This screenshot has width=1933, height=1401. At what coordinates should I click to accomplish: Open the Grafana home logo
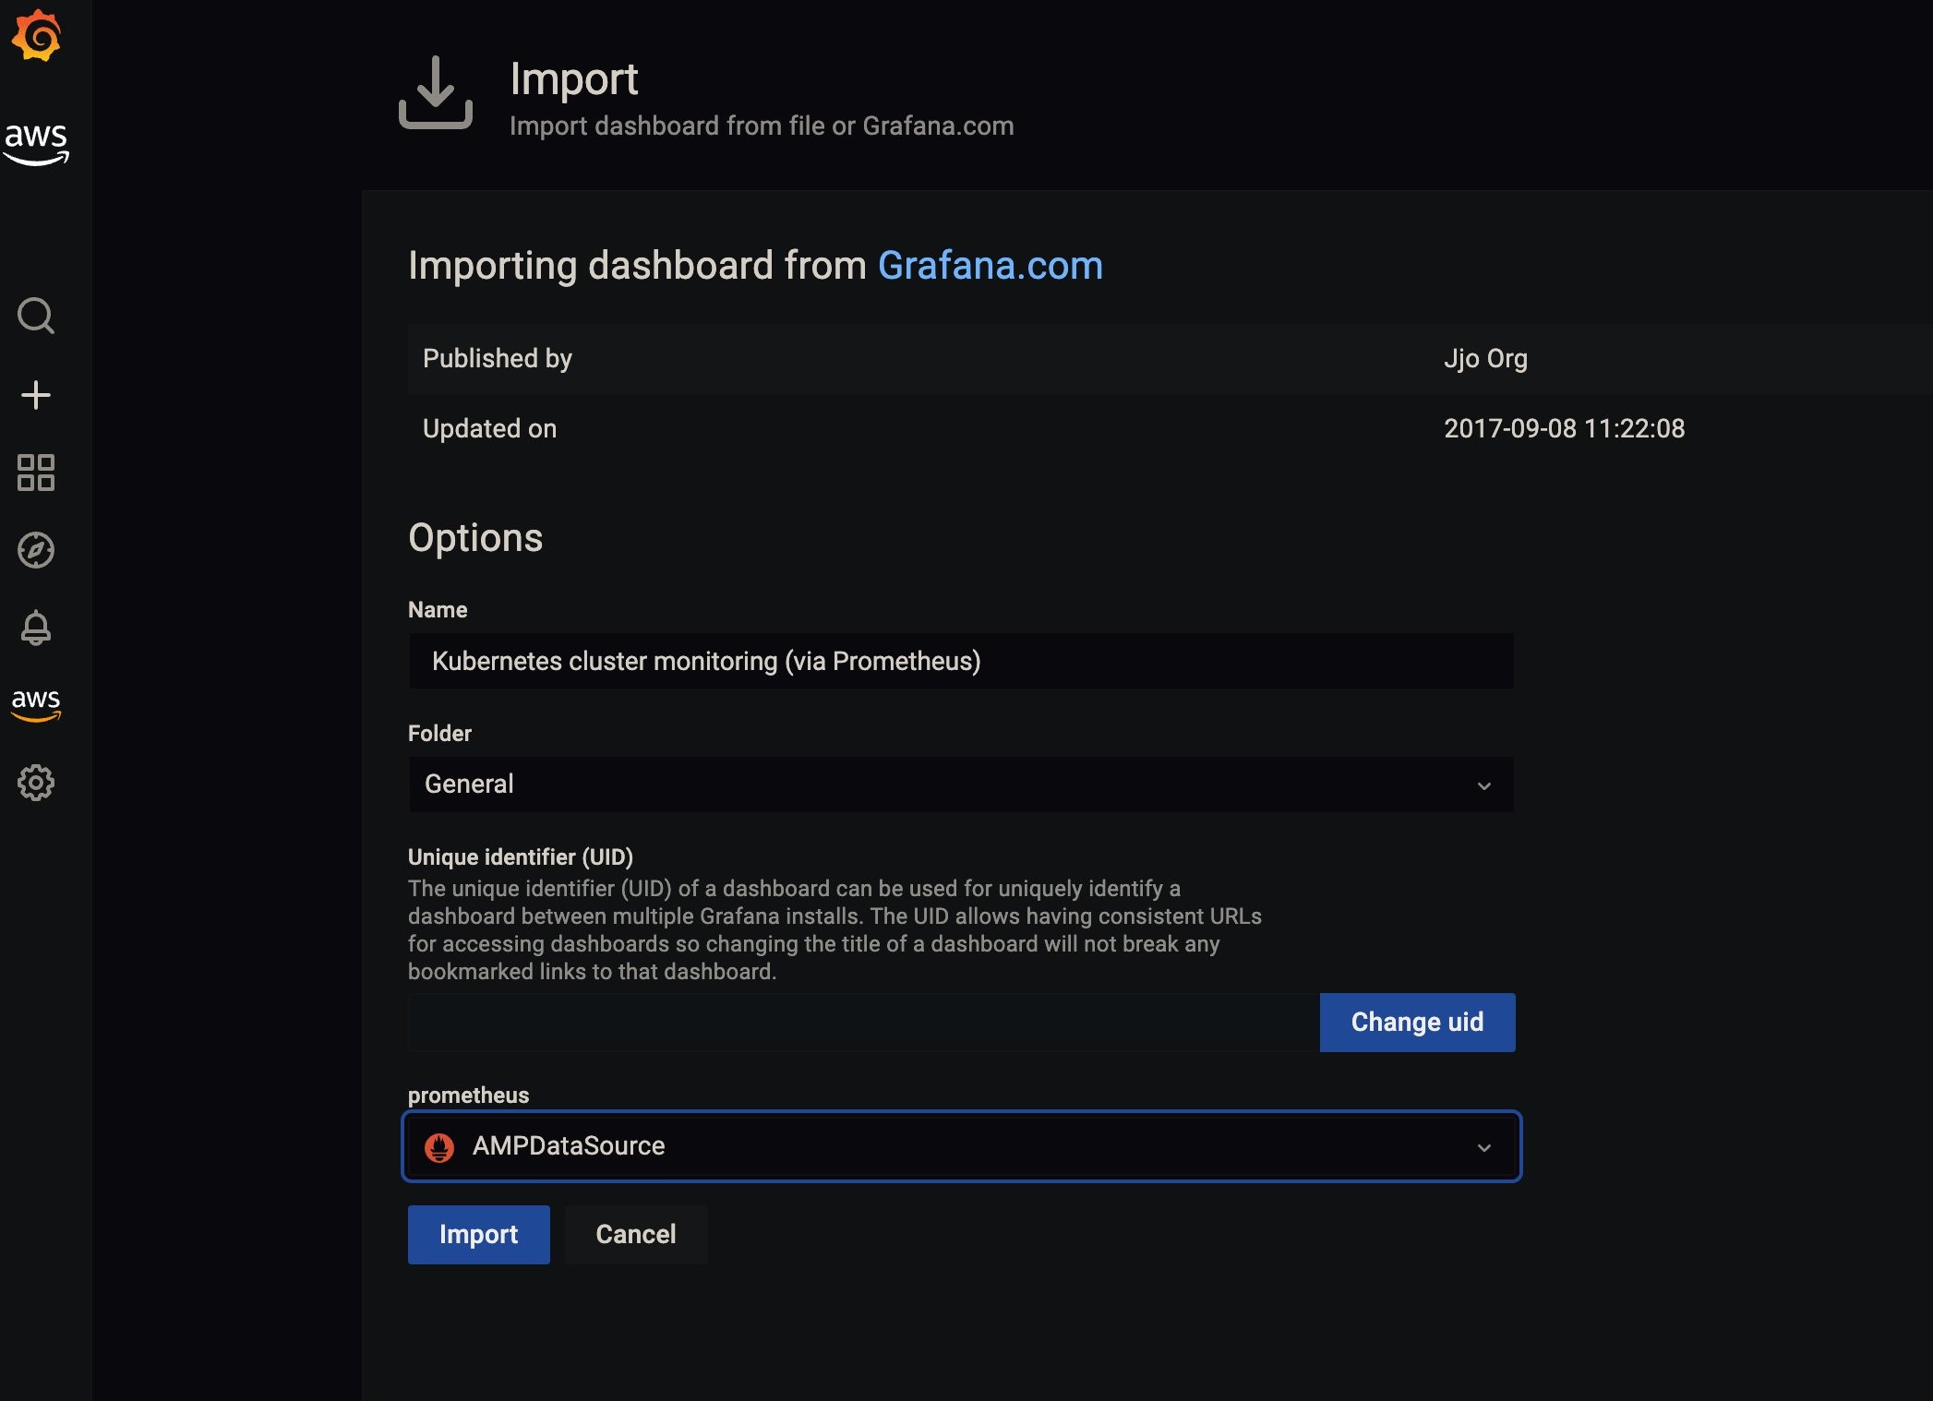pyautogui.click(x=36, y=36)
